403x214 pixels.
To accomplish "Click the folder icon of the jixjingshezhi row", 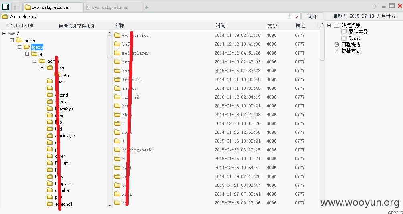I will coord(117,150).
